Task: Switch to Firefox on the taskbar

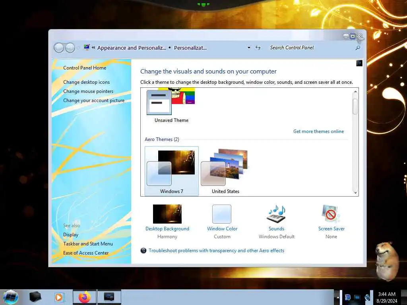Action: [85, 297]
